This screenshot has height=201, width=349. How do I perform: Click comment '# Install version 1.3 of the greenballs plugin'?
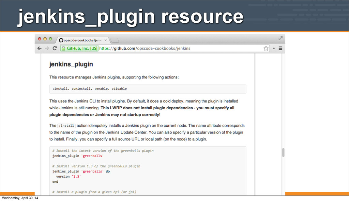click(96, 166)
